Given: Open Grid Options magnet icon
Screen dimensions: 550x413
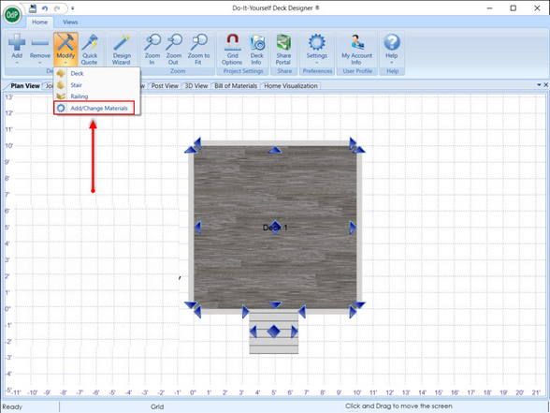Looking at the screenshot, I should pyautogui.click(x=232, y=50).
